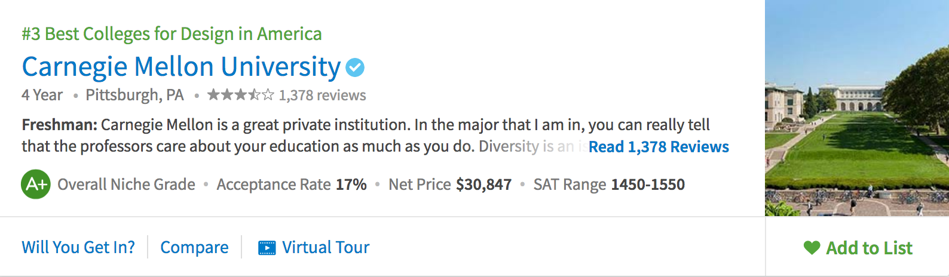Click the Freshman review excerpt text
The width and height of the screenshot is (949, 277).
pos(359,125)
